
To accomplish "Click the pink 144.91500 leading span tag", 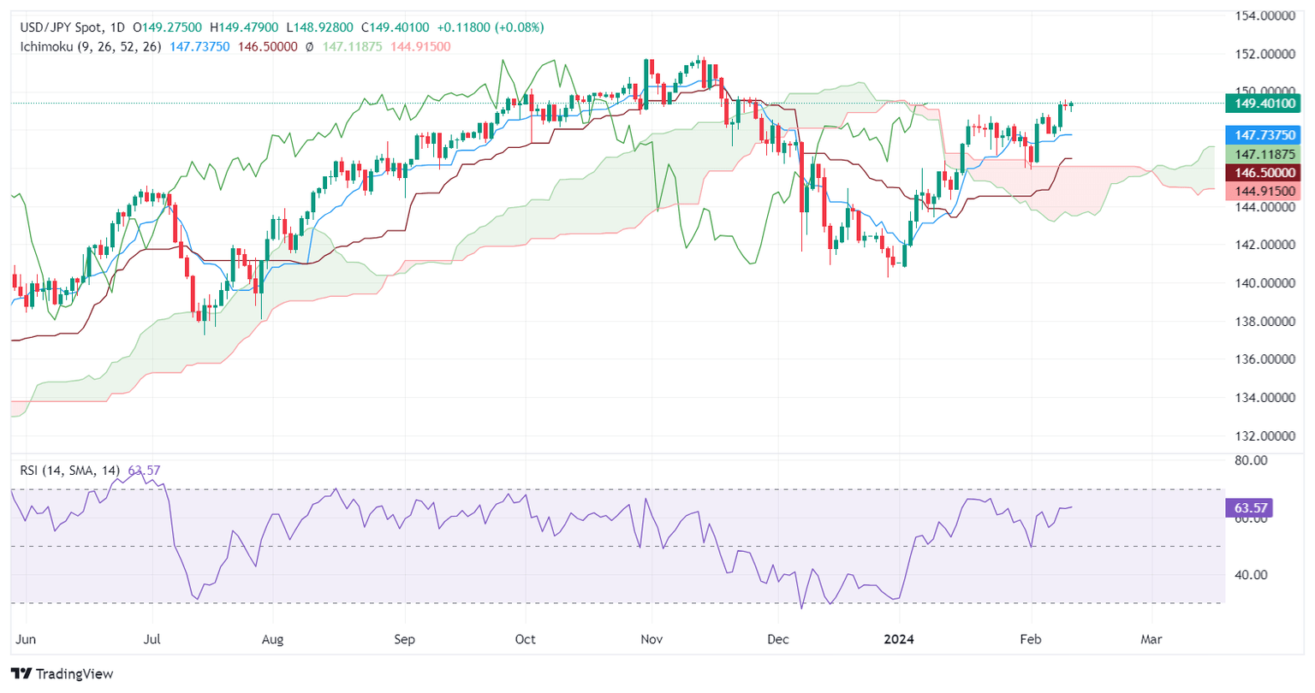I will point(1263,192).
